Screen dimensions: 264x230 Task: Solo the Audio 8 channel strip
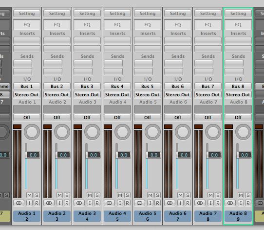248,195
